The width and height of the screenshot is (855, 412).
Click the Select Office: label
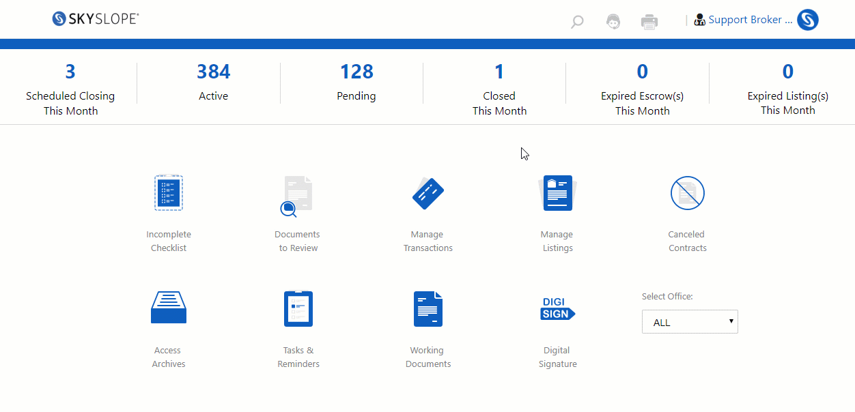[667, 297]
